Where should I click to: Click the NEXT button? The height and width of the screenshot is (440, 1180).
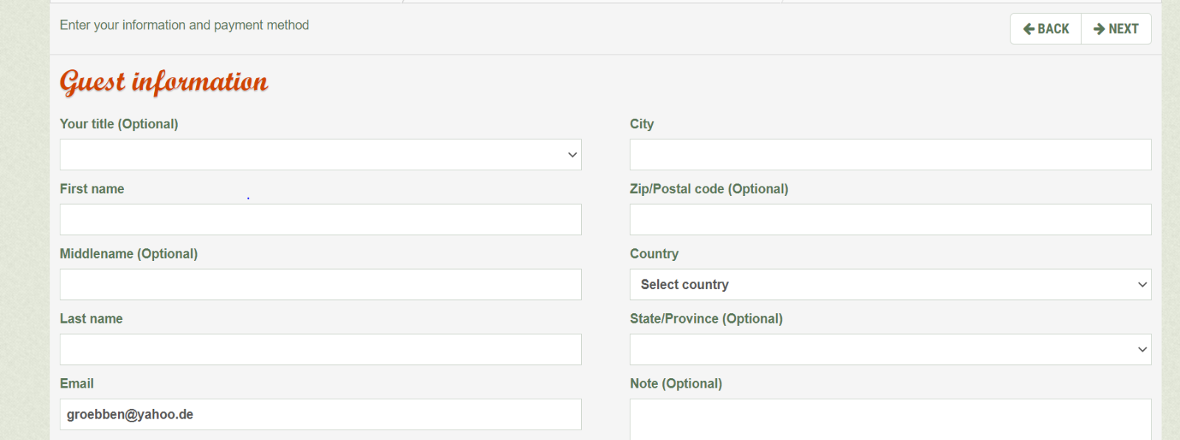click(1116, 29)
